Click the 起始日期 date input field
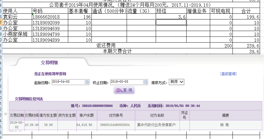 (x=68, y=82)
